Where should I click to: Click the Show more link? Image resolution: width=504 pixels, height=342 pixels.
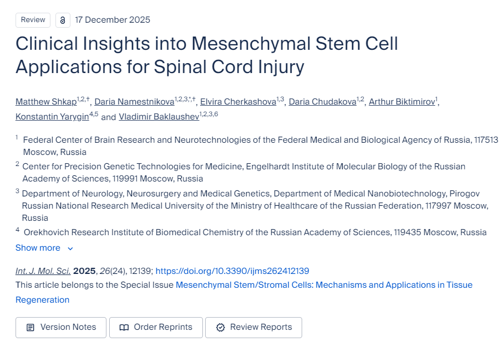click(x=38, y=248)
